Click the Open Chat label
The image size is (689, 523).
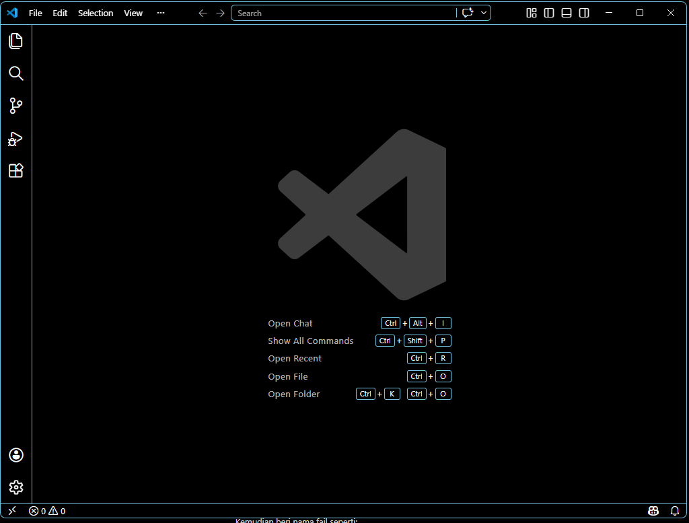point(290,324)
